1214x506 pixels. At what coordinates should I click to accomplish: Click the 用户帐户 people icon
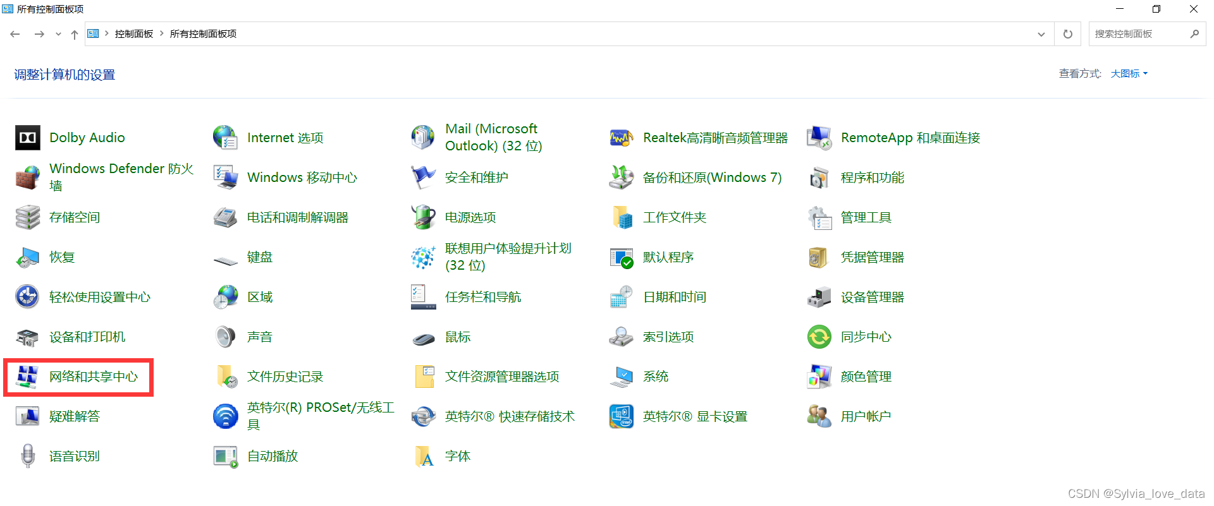coord(819,416)
